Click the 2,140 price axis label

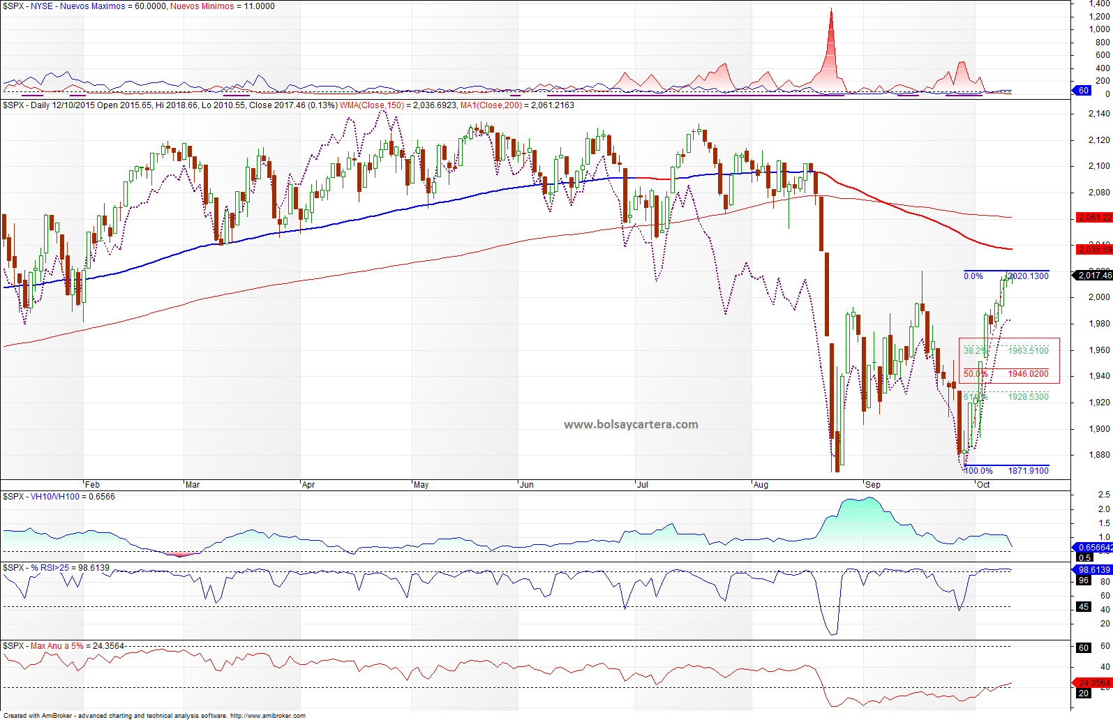(1099, 114)
